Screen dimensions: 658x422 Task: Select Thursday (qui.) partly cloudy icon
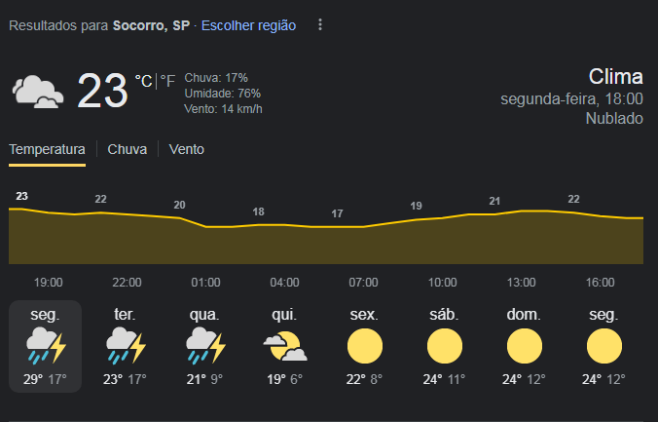point(285,346)
